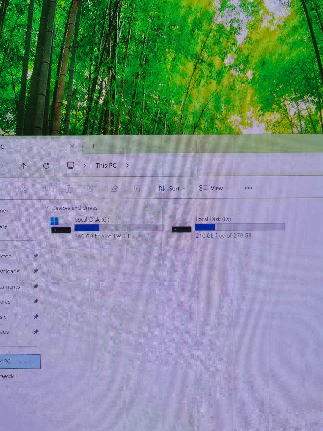This screenshot has height=431, width=323.
Task: Click the Copy icon in toolbar
Action: [46, 189]
